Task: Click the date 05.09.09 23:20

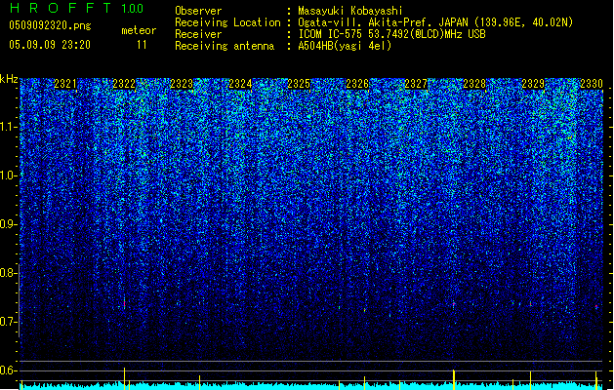Action: [x=50, y=45]
